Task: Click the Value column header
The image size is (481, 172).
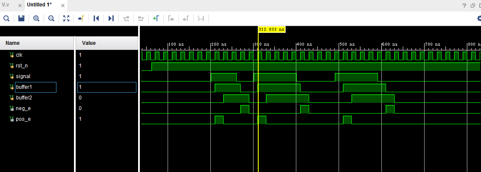Action: 107,43
